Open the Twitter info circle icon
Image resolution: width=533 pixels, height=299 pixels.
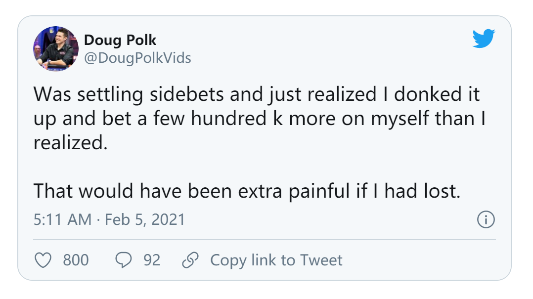(486, 220)
